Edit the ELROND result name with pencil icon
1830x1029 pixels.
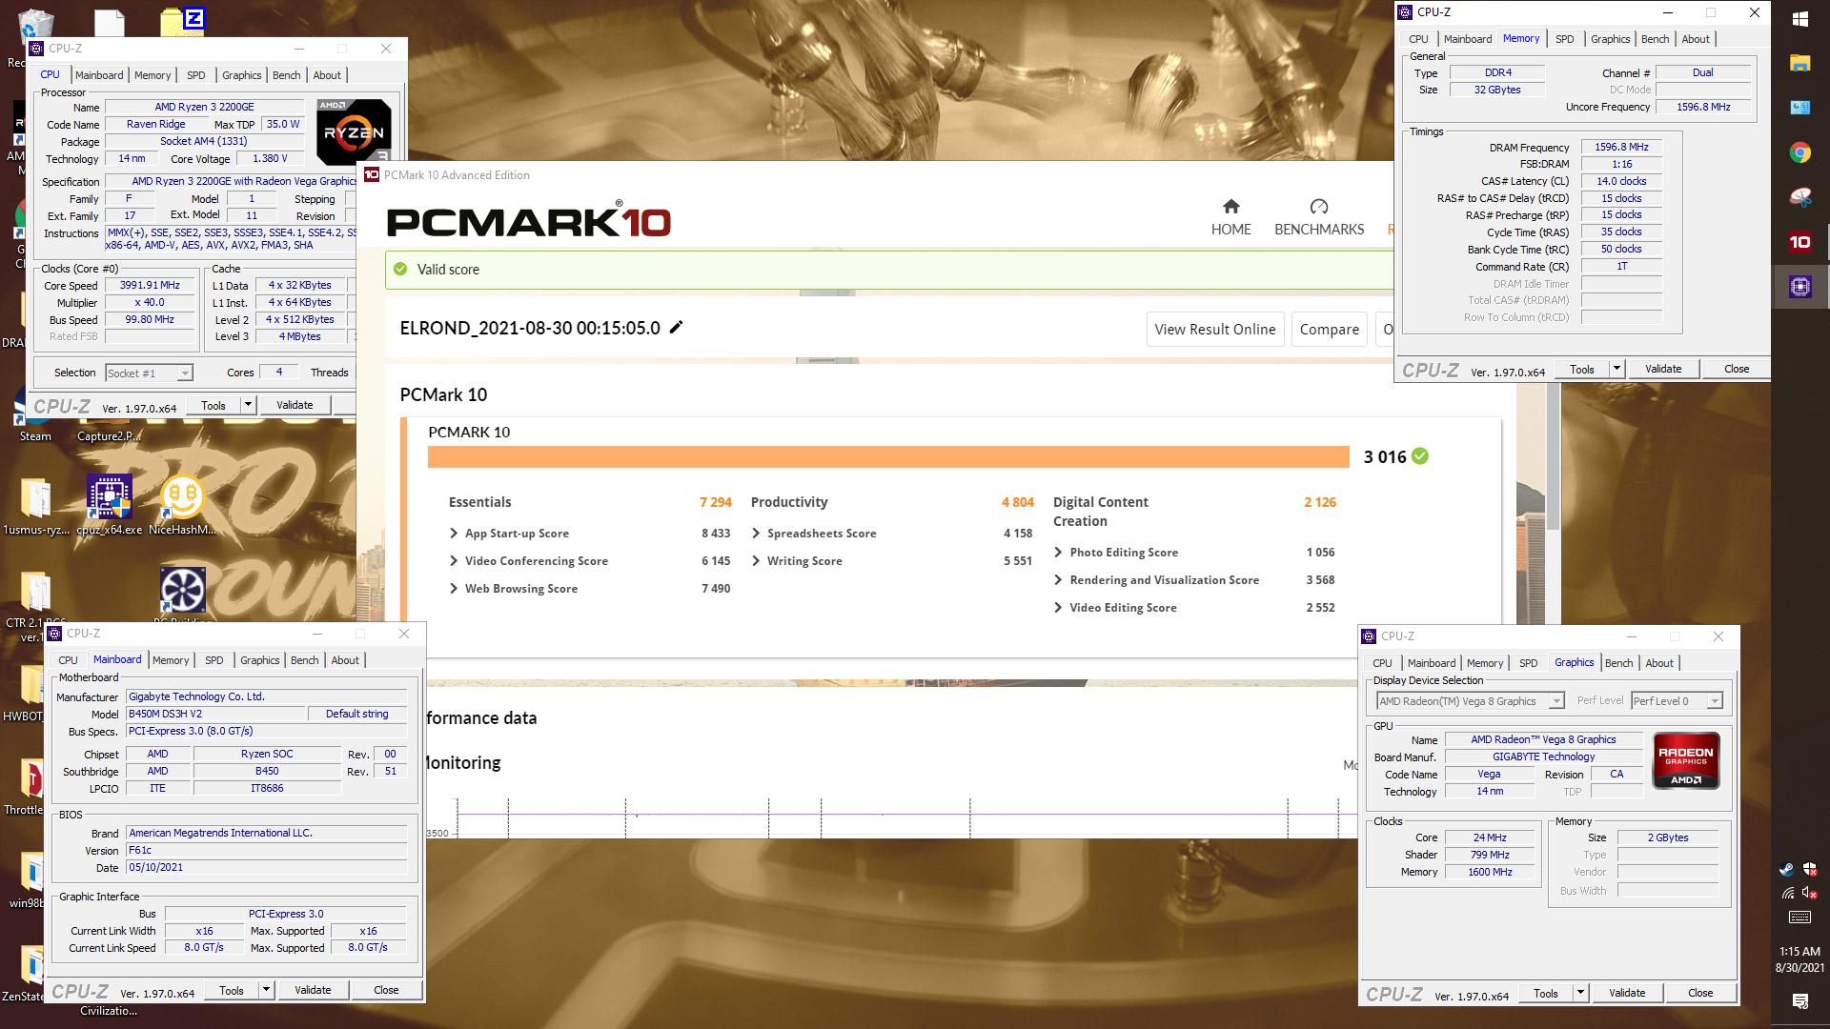coord(677,328)
